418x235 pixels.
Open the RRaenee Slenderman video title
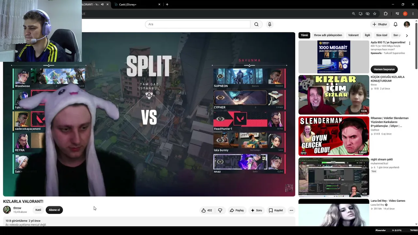(390, 122)
